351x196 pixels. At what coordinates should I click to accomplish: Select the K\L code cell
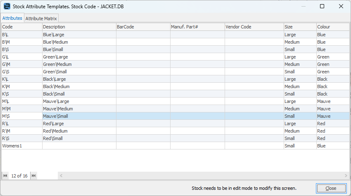(x=22, y=79)
